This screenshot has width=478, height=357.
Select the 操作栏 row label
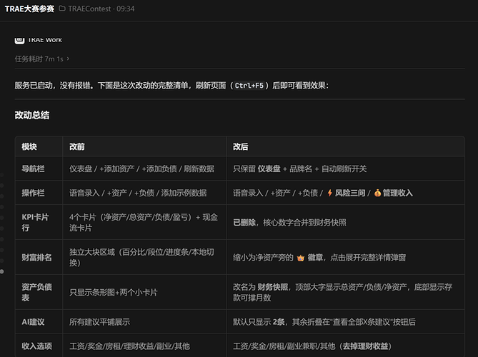33,193
